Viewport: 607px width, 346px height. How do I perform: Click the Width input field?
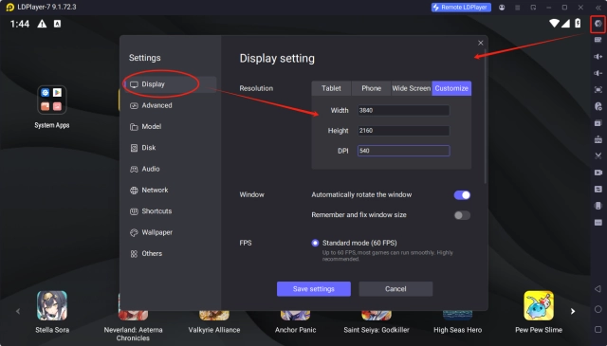tap(403, 110)
